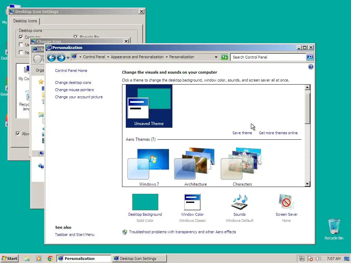Open recent pages dropdown next to Forward
Screen dimensions: 351x263
[68, 58]
